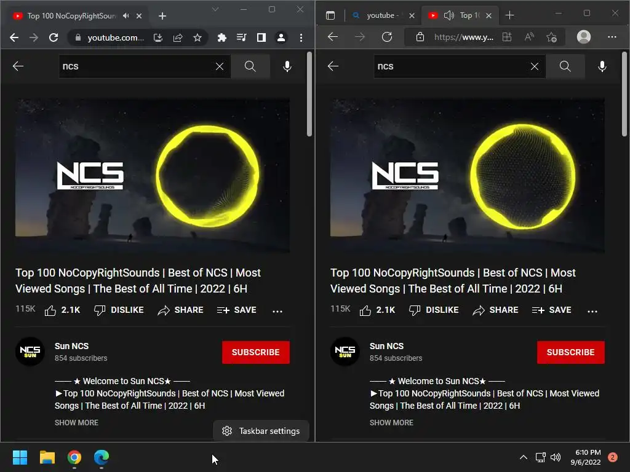Click Edge's app available grid icon
This screenshot has height=472, width=630.
coord(507,37)
